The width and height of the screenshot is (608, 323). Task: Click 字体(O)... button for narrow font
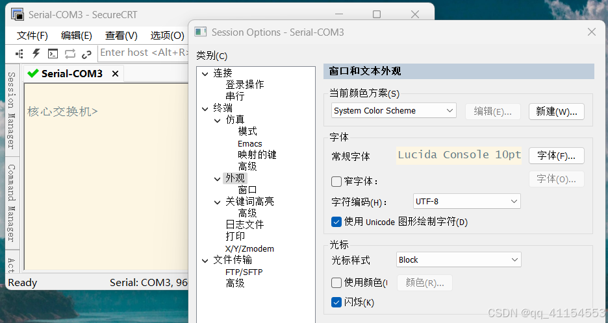(x=557, y=179)
